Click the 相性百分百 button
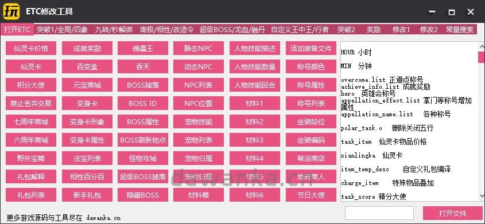485x224 pixels. (87, 176)
